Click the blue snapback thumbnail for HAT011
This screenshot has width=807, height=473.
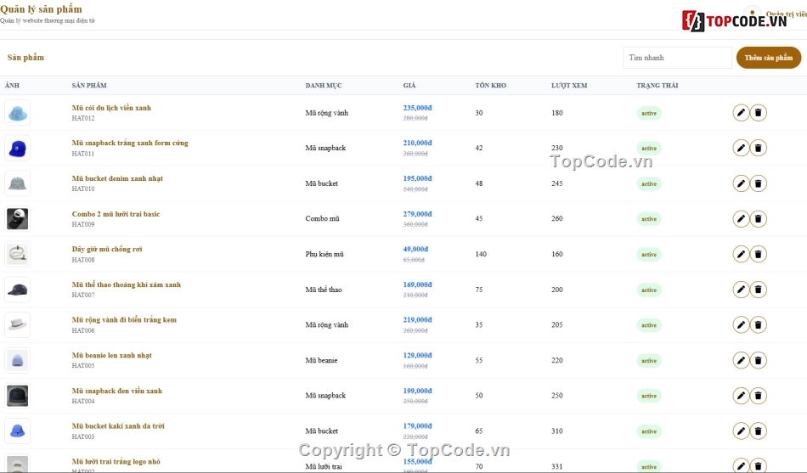(18, 149)
